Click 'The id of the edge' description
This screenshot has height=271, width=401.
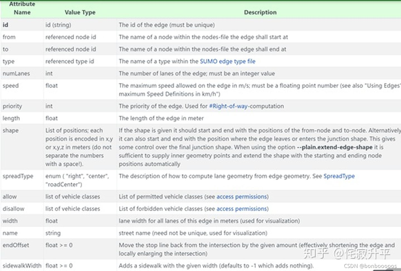[x=167, y=25]
